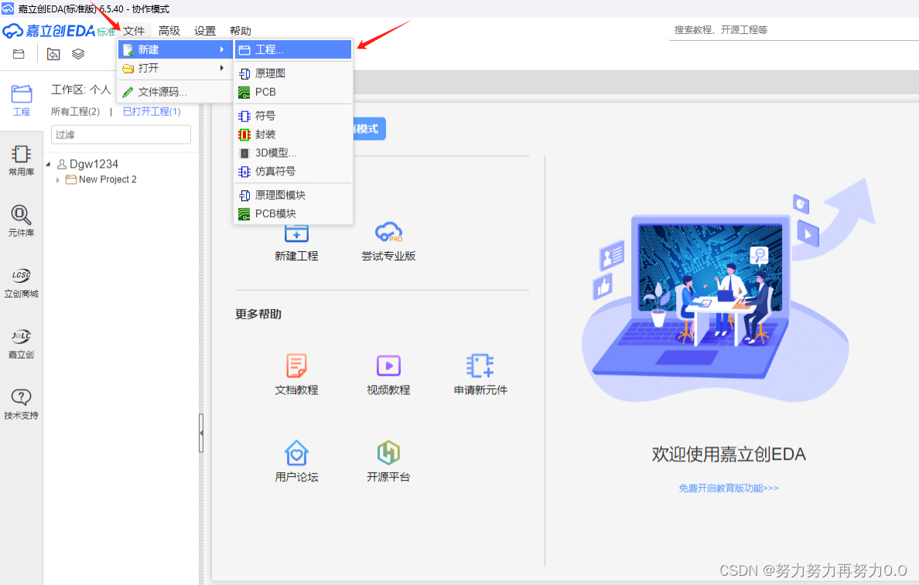Open the 立创商城 sidebar item

(21, 282)
